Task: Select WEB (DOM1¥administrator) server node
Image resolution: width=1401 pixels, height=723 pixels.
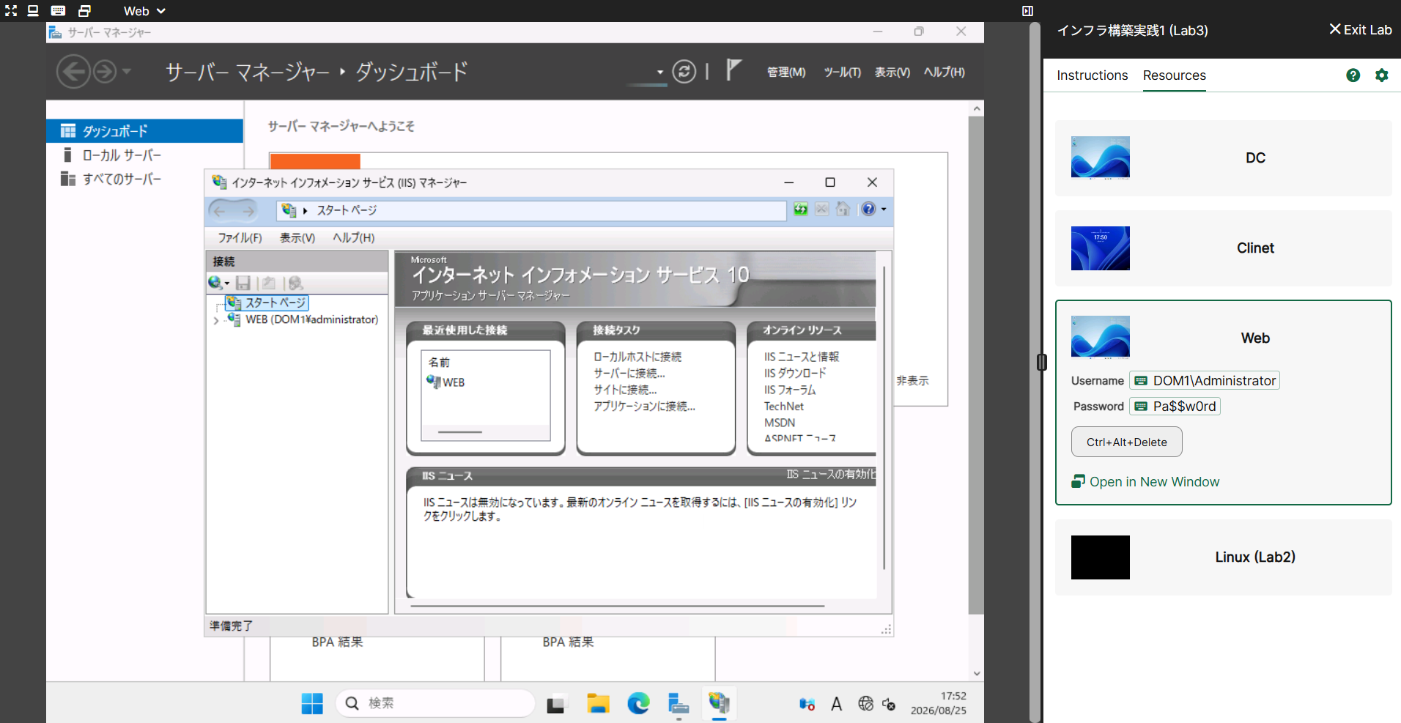Action: pos(312,319)
